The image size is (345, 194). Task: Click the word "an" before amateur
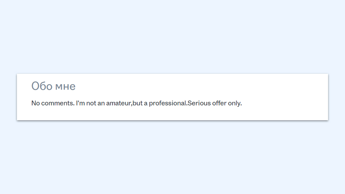tap(101, 103)
